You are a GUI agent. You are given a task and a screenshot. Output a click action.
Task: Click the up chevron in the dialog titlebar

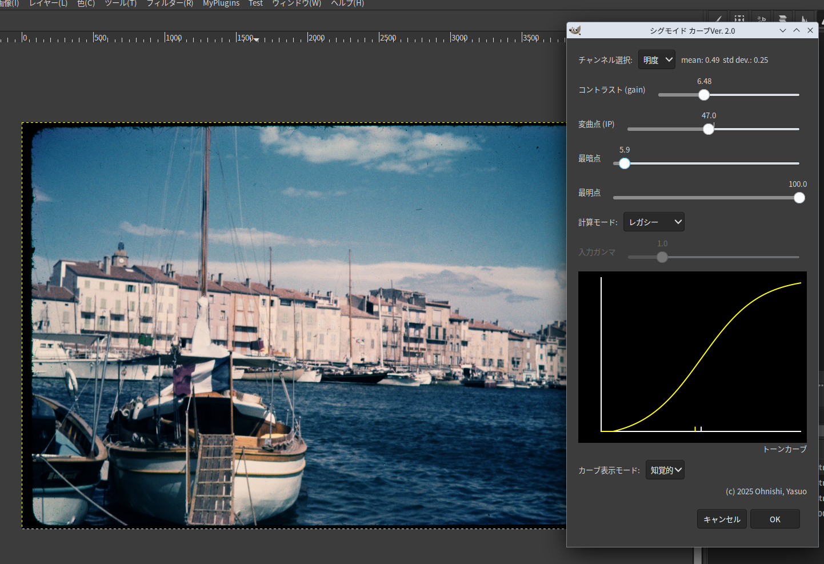(x=797, y=30)
